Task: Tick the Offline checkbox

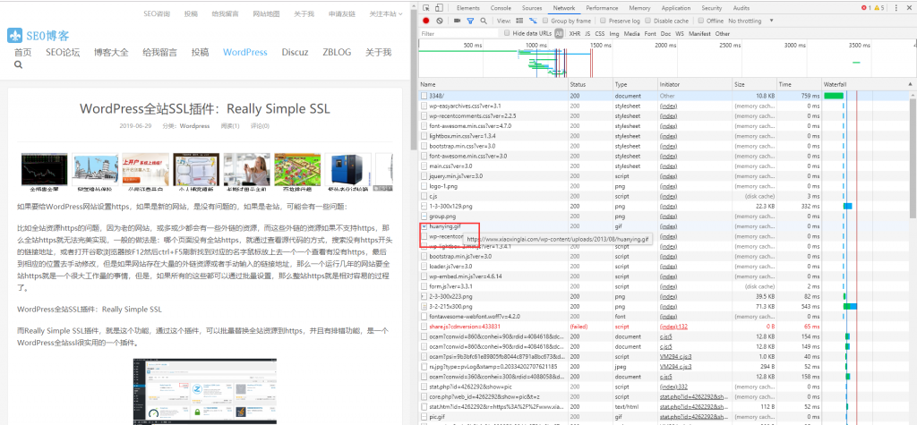Action: pyautogui.click(x=701, y=21)
